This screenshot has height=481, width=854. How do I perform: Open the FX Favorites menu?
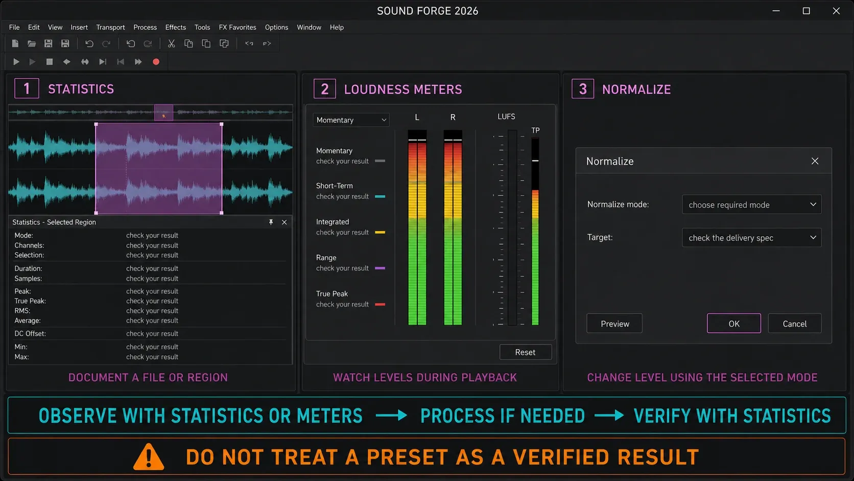tap(238, 27)
